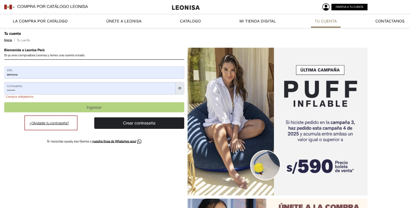The image size is (410, 208).
Task: Toggle password visibility with the eye icon
Action: pos(180,88)
